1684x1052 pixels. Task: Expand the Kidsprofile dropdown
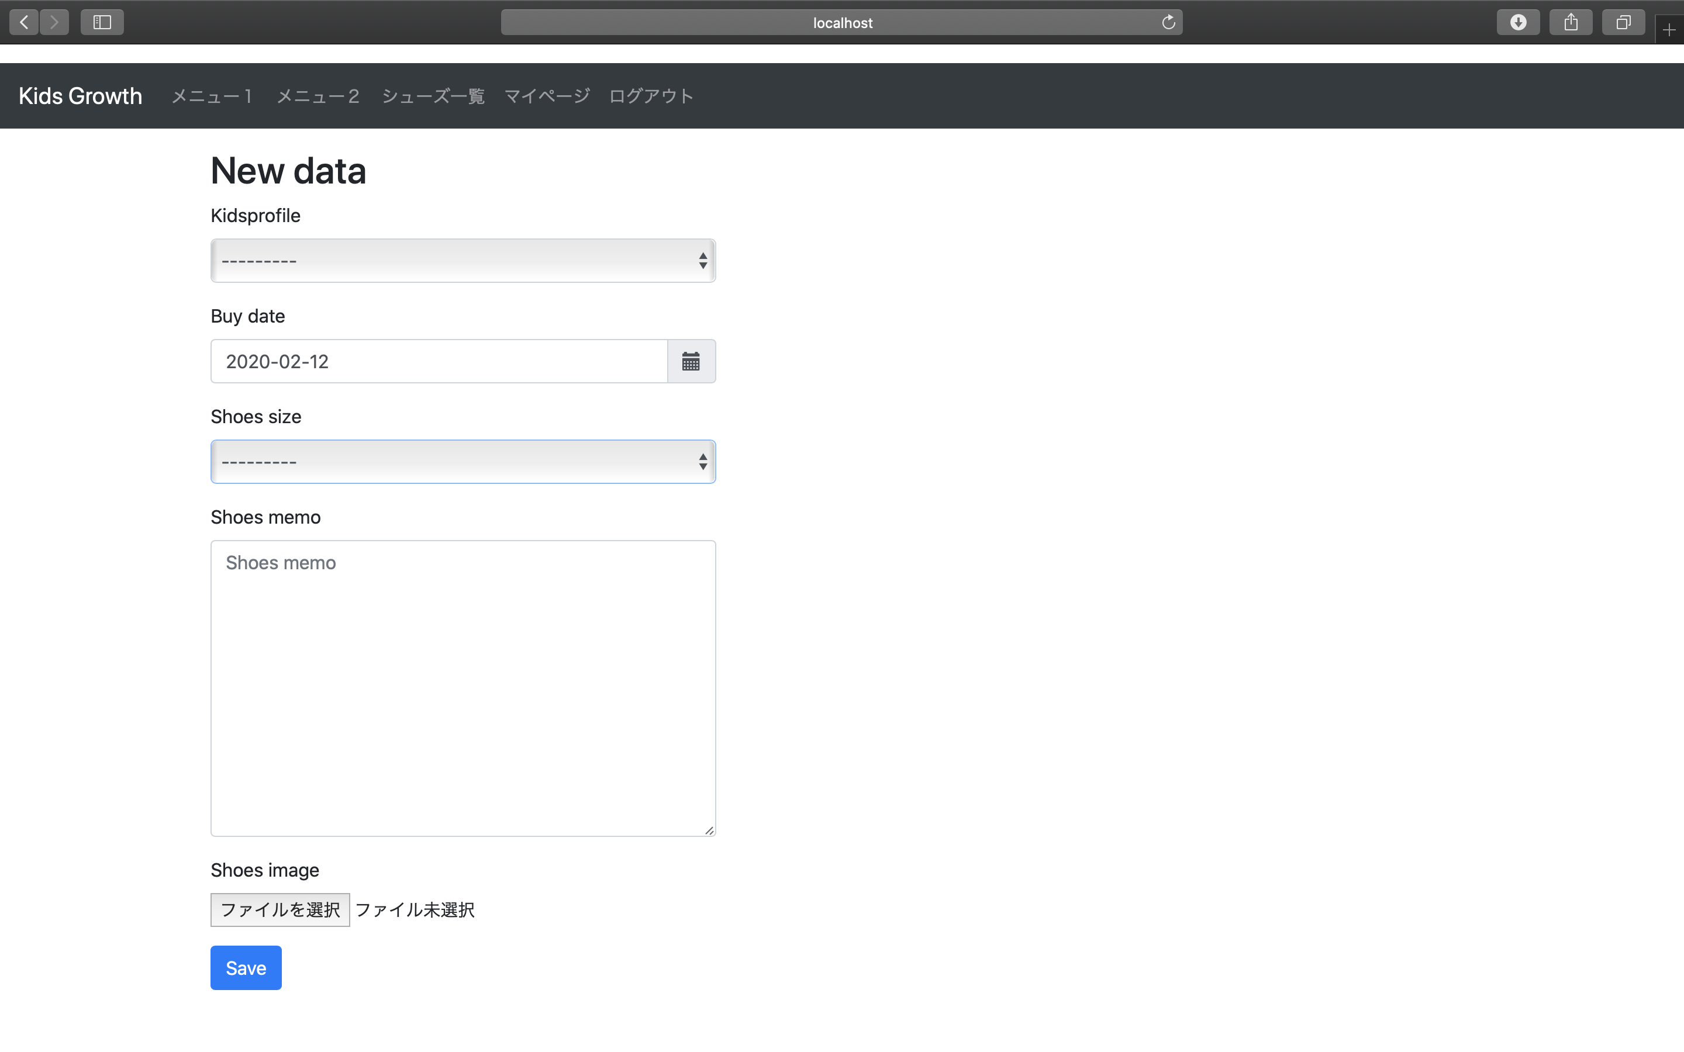[463, 261]
